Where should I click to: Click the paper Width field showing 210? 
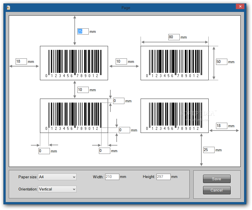coord(112,177)
